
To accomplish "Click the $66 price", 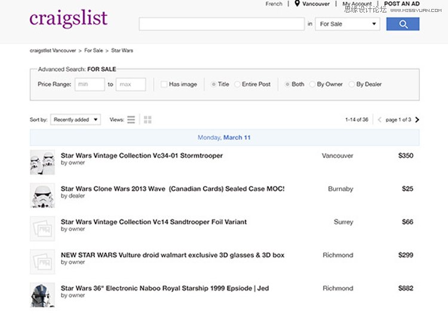I will coord(407,222).
